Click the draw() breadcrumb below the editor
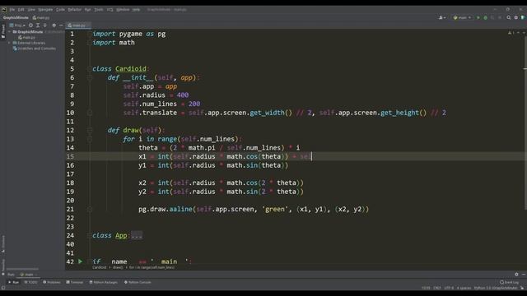 (x=118, y=267)
